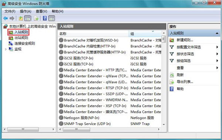The width and height of the screenshot is (222, 140).
Task: Select rule BranchCache 内容检索(HTTP-In)
Action: pos(90,46)
